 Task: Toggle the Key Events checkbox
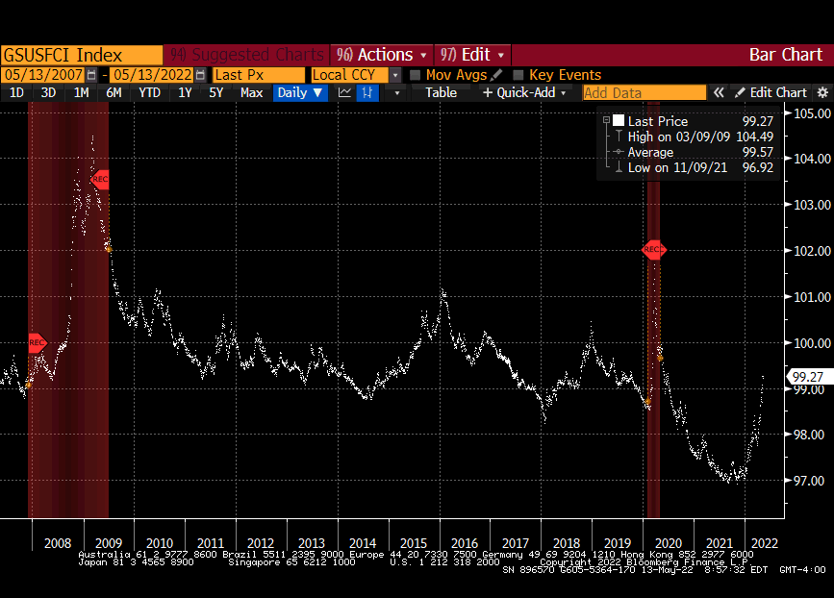[x=518, y=75]
